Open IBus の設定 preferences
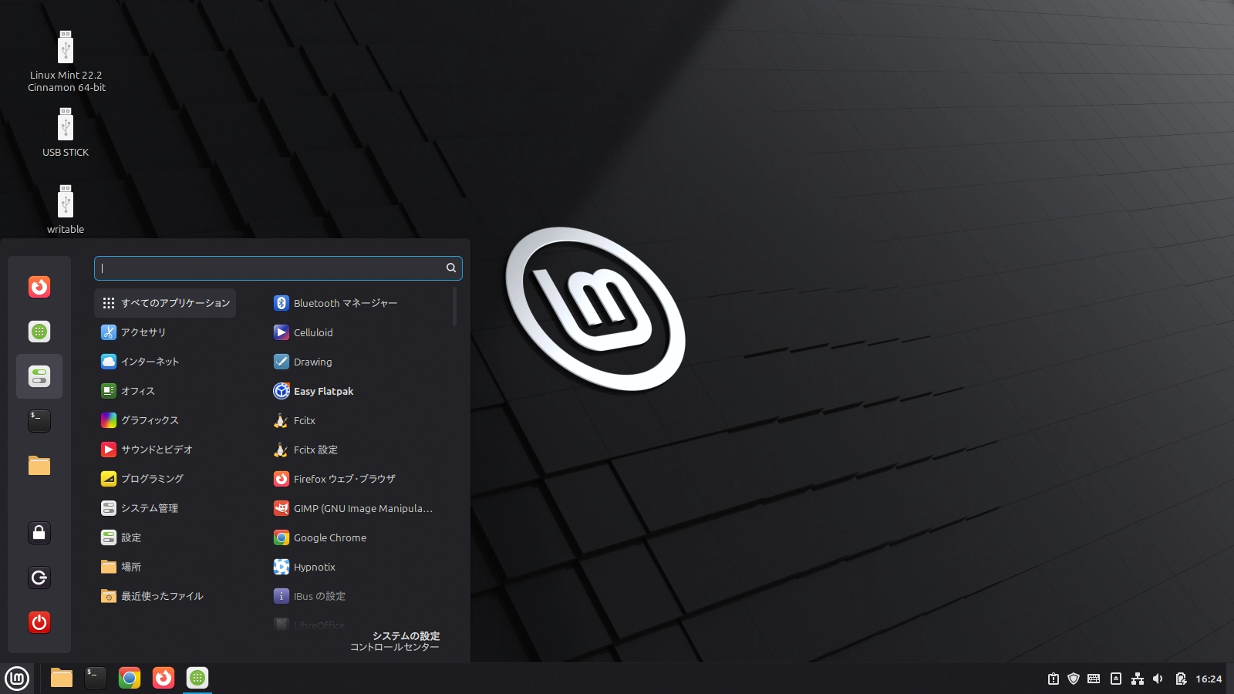 point(359,596)
